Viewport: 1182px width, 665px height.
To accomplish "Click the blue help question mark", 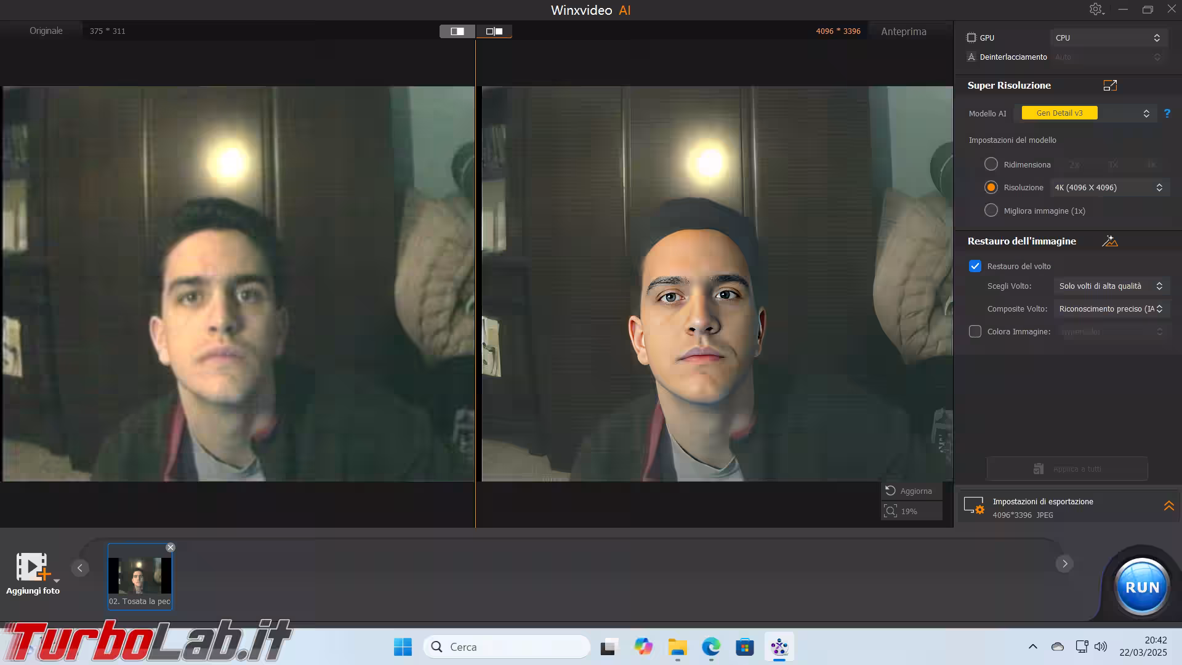I will pyautogui.click(x=1167, y=113).
